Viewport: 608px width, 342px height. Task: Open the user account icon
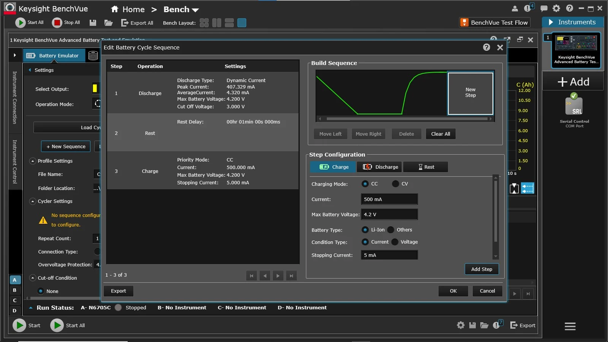(x=515, y=8)
